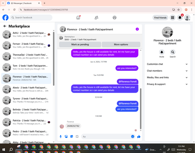Screen dimensions: 195x153
Task: Show hidden system tray icons
Action: tap(161, 149)
